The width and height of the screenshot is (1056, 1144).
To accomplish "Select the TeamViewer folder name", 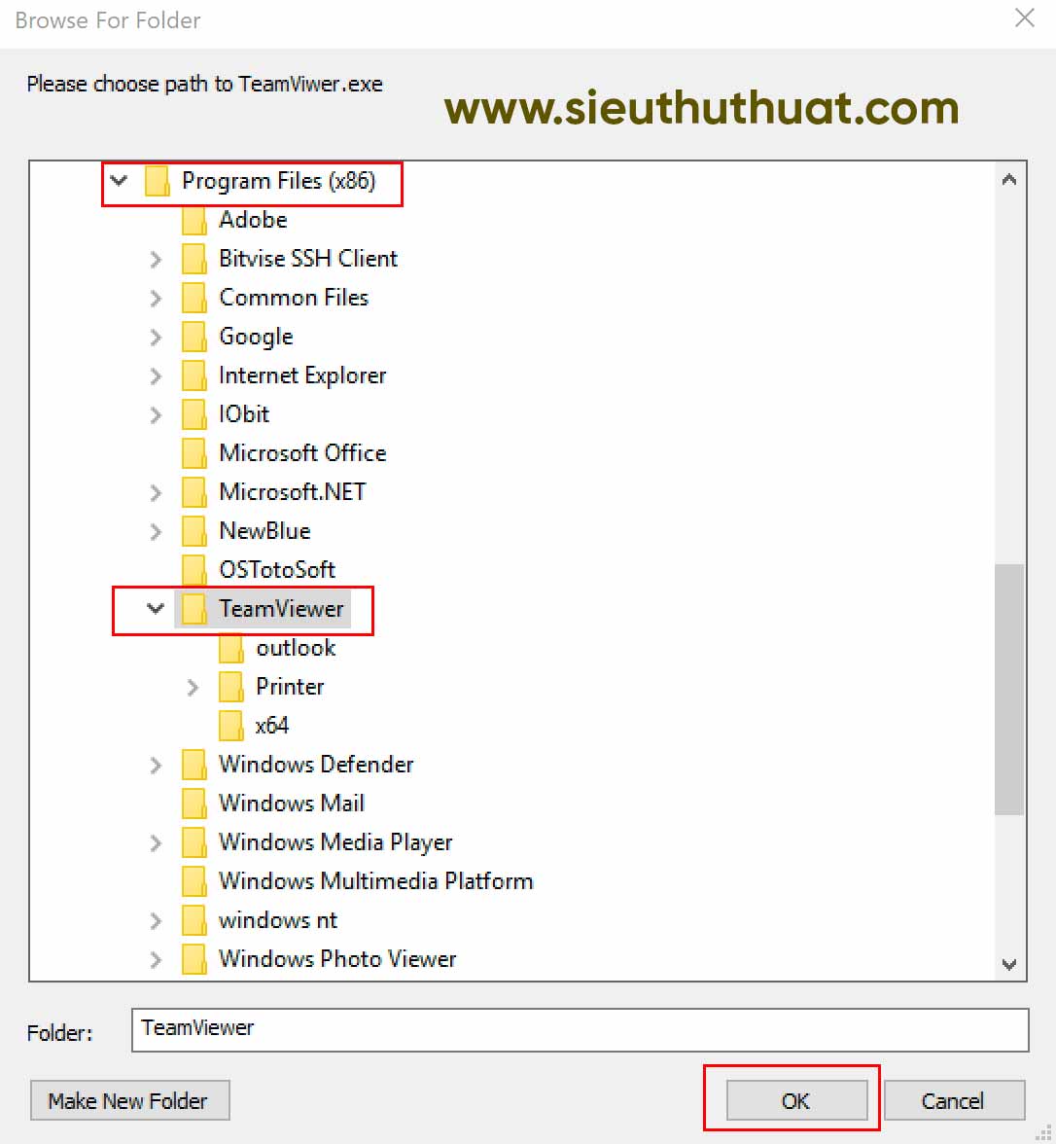I will click(281, 609).
